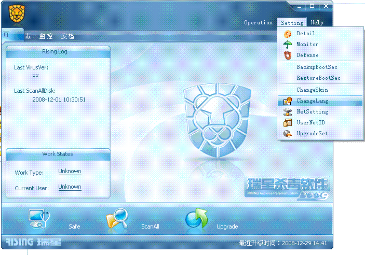Open the Operation menu

pos(259,23)
